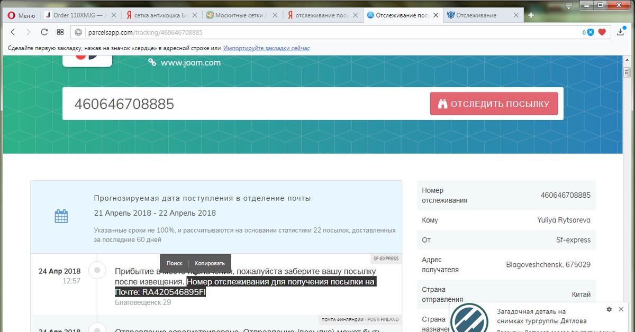The image size is (635, 332).
Task: Click the tracking number search field
Action: 246,104
